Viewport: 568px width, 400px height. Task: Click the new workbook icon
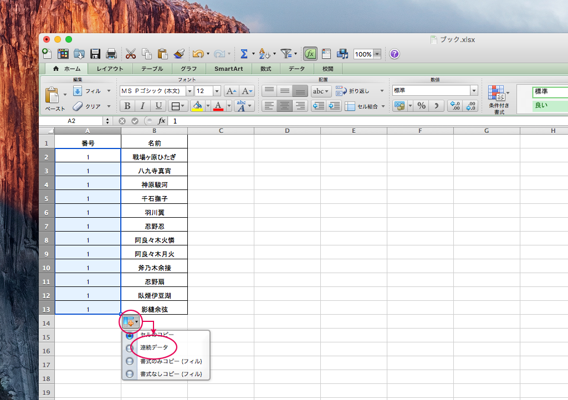[47, 54]
